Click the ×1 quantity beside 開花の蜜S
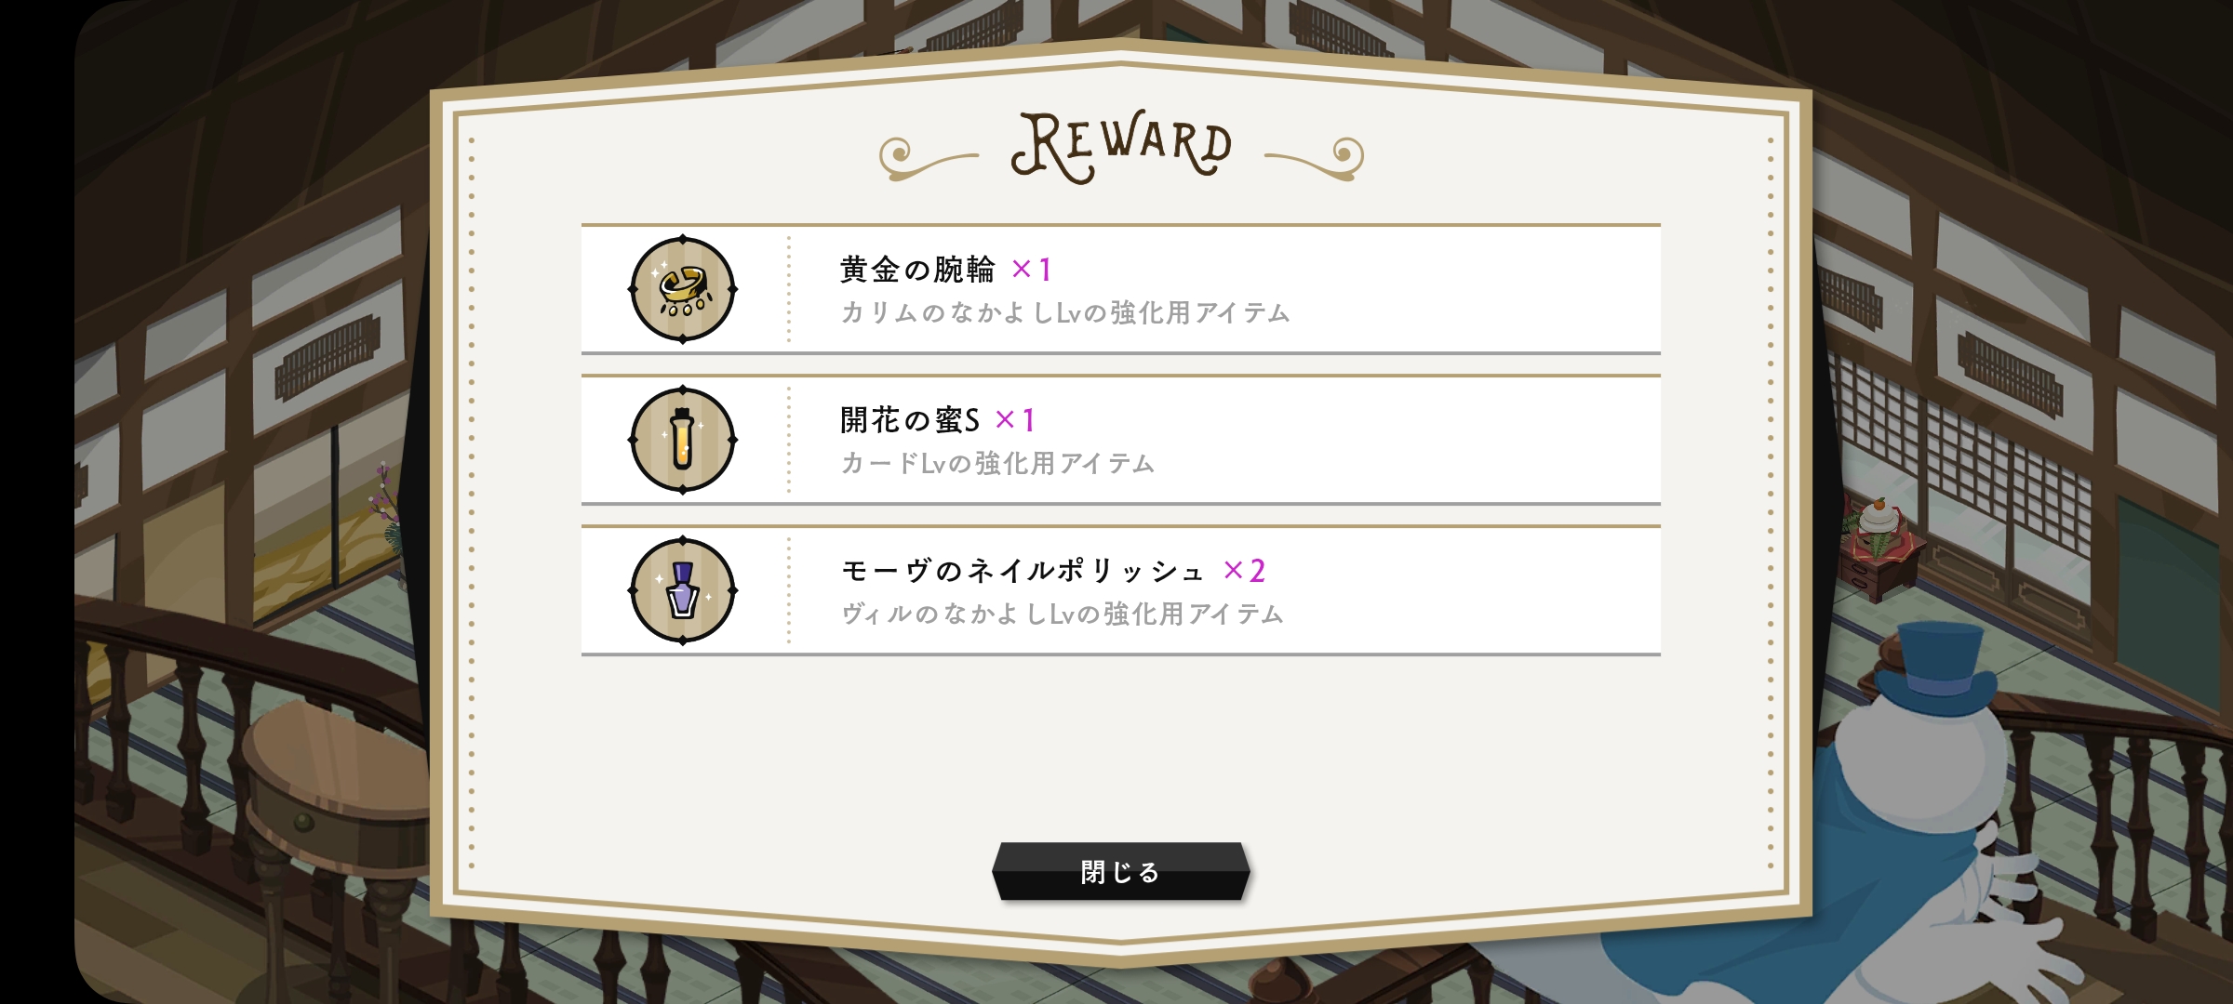This screenshot has width=2233, height=1004. point(1015,420)
